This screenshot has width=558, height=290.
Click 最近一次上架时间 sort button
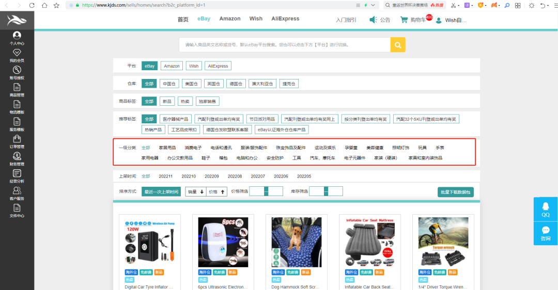coord(161,191)
